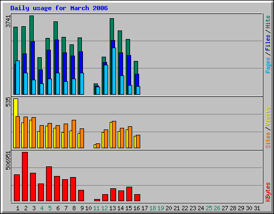Click day 28 on the x-axis
The width and height of the screenshot is (274, 214).
tap(233, 208)
